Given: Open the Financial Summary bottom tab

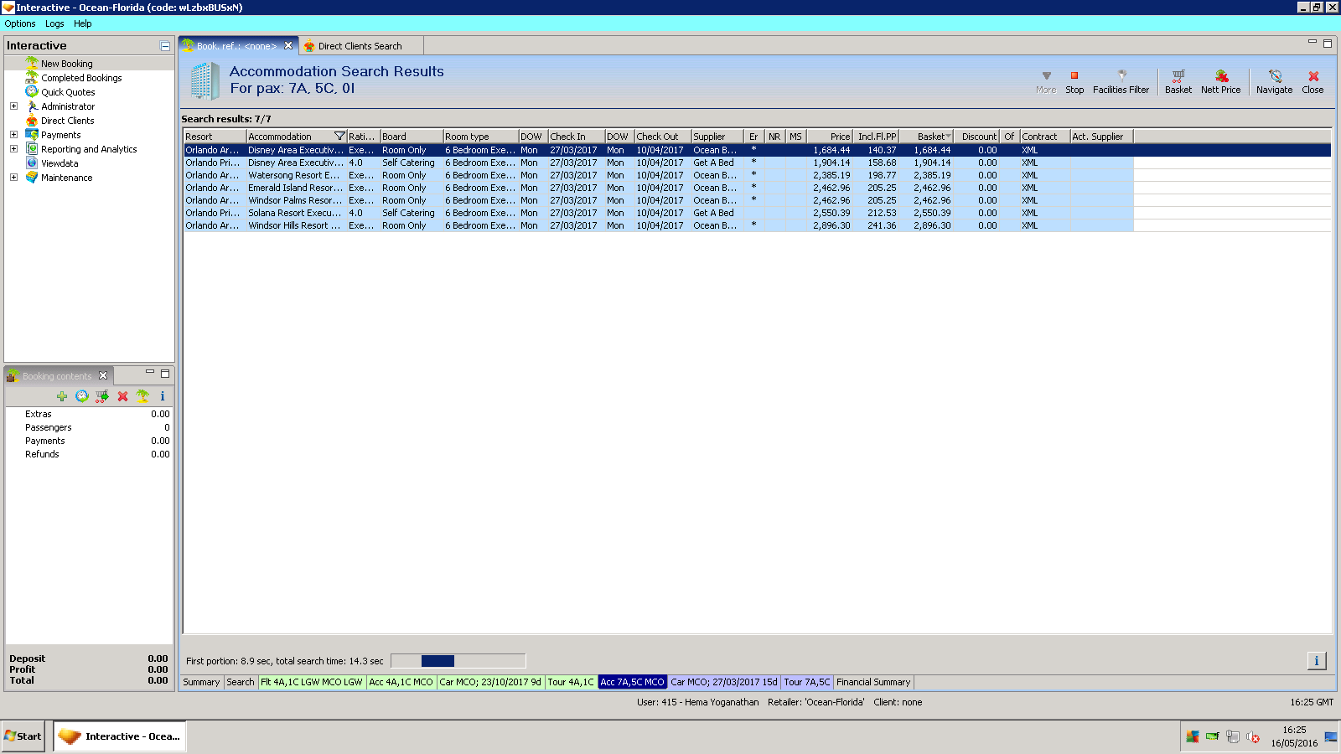Looking at the screenshot, I should pos(872,682).
